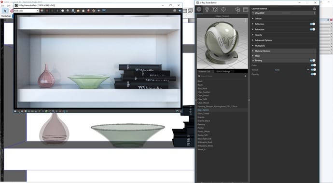Click the left edge collapse arrow of Asset Editor
333x183 pixels.
[196, 100]
